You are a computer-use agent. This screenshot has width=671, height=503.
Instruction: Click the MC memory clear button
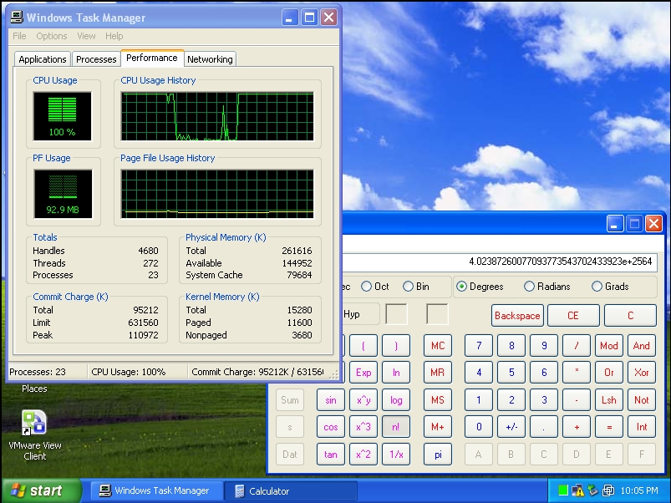pos(438,346)
